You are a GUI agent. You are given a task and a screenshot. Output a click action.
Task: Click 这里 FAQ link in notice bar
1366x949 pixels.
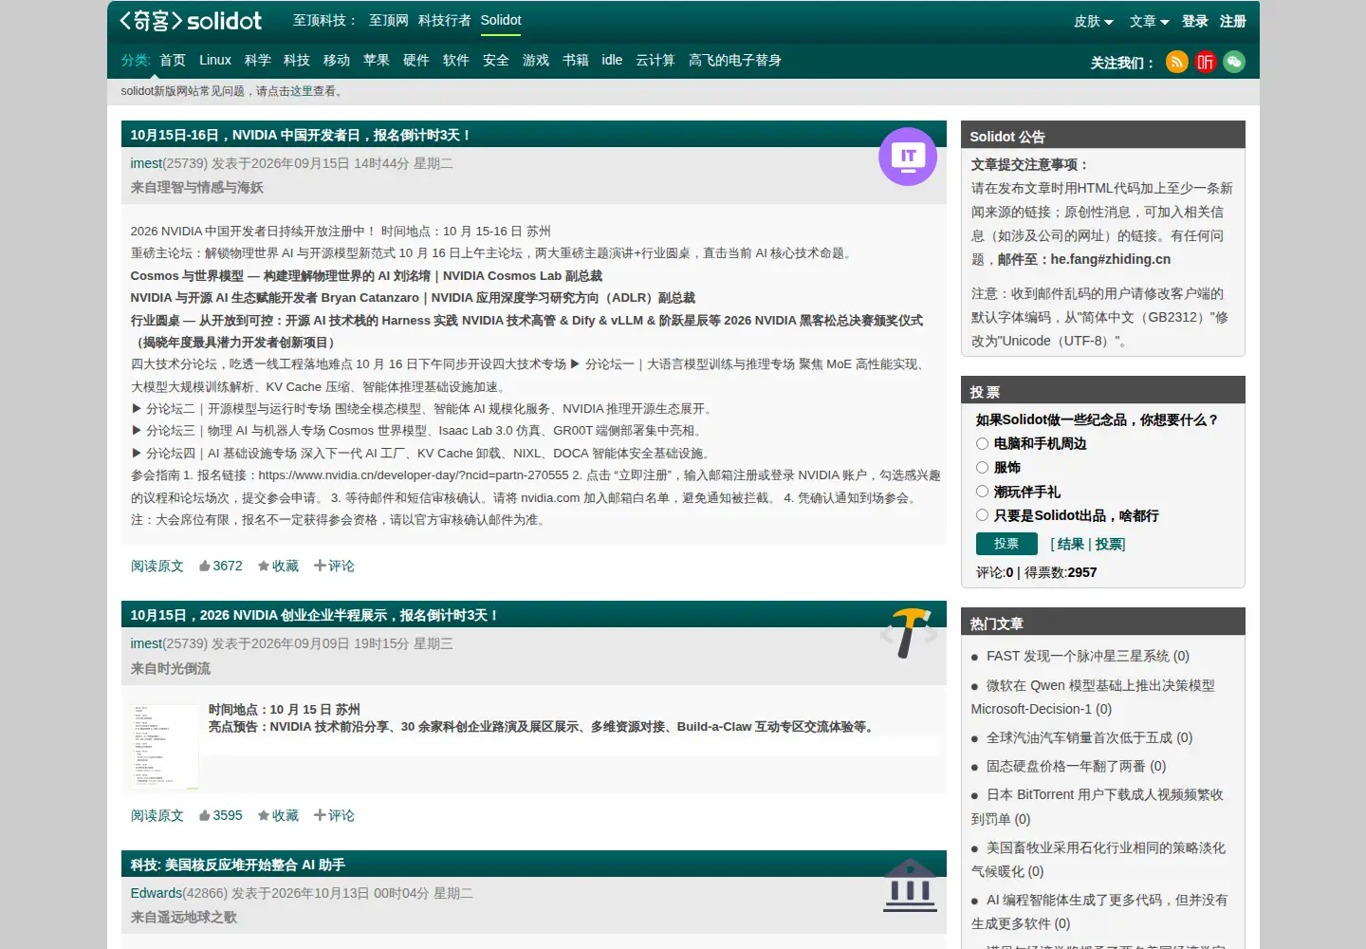coord(302,91)
